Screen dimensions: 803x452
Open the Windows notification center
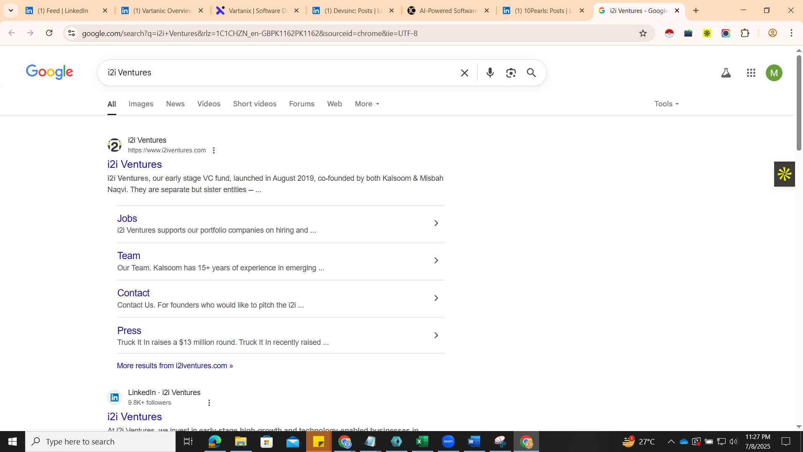coord(786,442)
